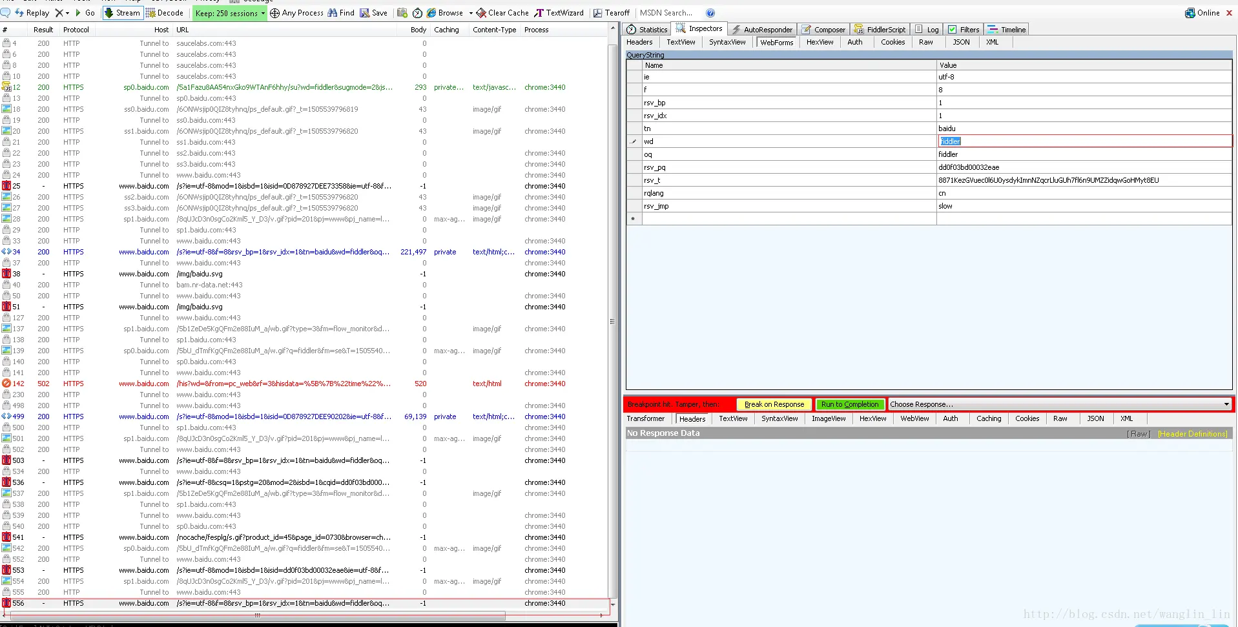Click Clear Cache in the toolbar

[502, 12]
